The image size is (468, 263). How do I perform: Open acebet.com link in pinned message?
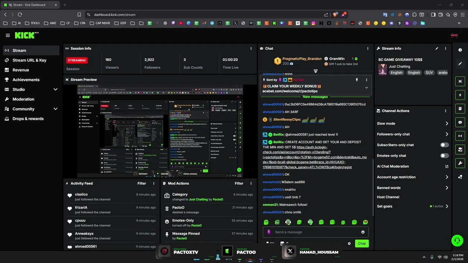pyautogui.click(x=290, y=91)
